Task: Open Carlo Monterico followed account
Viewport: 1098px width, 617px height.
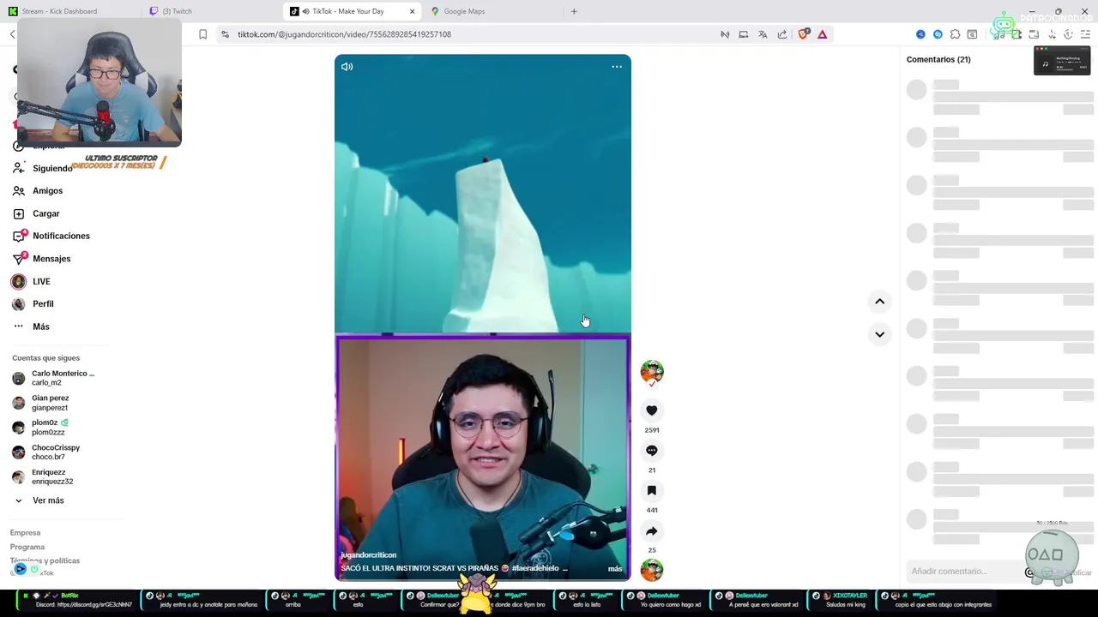Action: coord(53,378)
